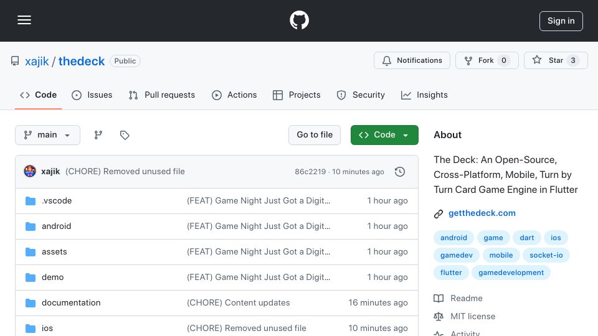Click 1 hour ago on android row
The width and height of the screenshot is (598, 336).
coord(387,226)
